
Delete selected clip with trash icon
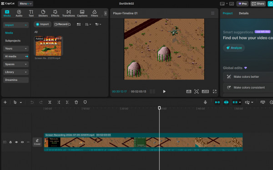[76, 102]
